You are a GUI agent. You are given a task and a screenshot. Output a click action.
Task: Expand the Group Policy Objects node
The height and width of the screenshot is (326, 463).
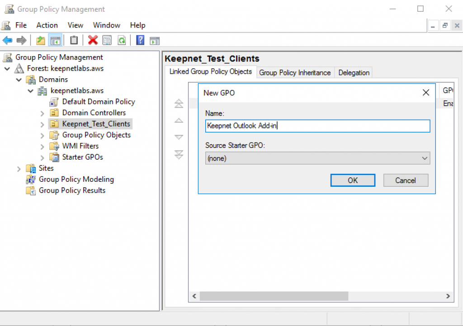(x=42, y=136)
